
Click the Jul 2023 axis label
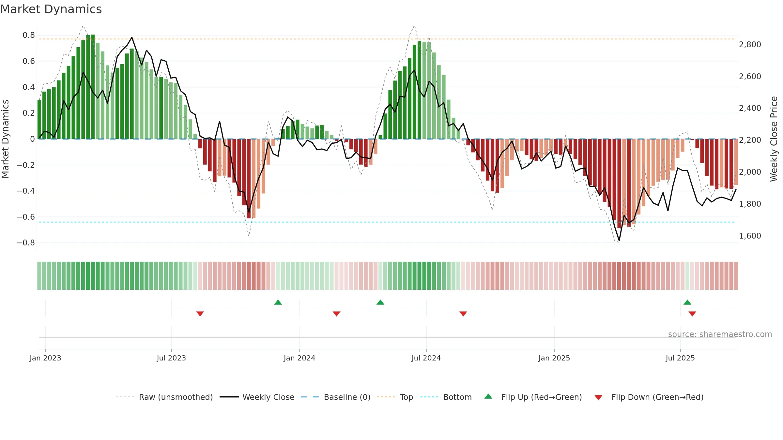pos(171,358)
